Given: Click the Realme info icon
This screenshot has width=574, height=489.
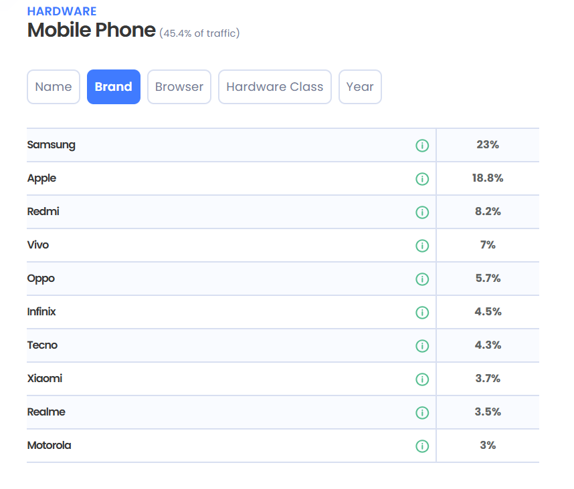Looking at the screenshot, I should [422, 413].
